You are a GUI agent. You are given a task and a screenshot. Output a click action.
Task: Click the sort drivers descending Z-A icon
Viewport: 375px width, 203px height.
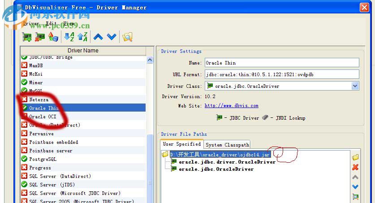tap(82, 37)
